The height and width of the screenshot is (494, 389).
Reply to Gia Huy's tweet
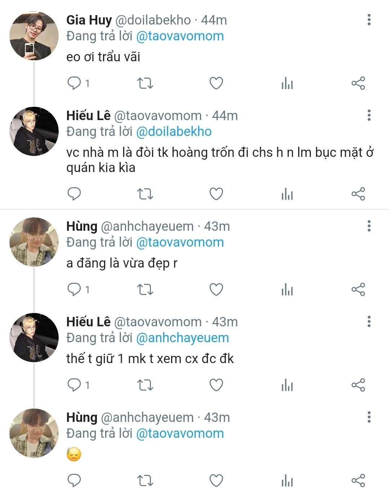click(x=74, y=83)
